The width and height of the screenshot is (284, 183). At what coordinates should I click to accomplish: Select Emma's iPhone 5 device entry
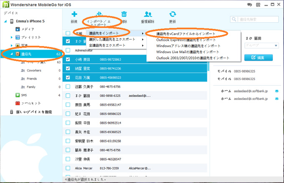point(30,21)
